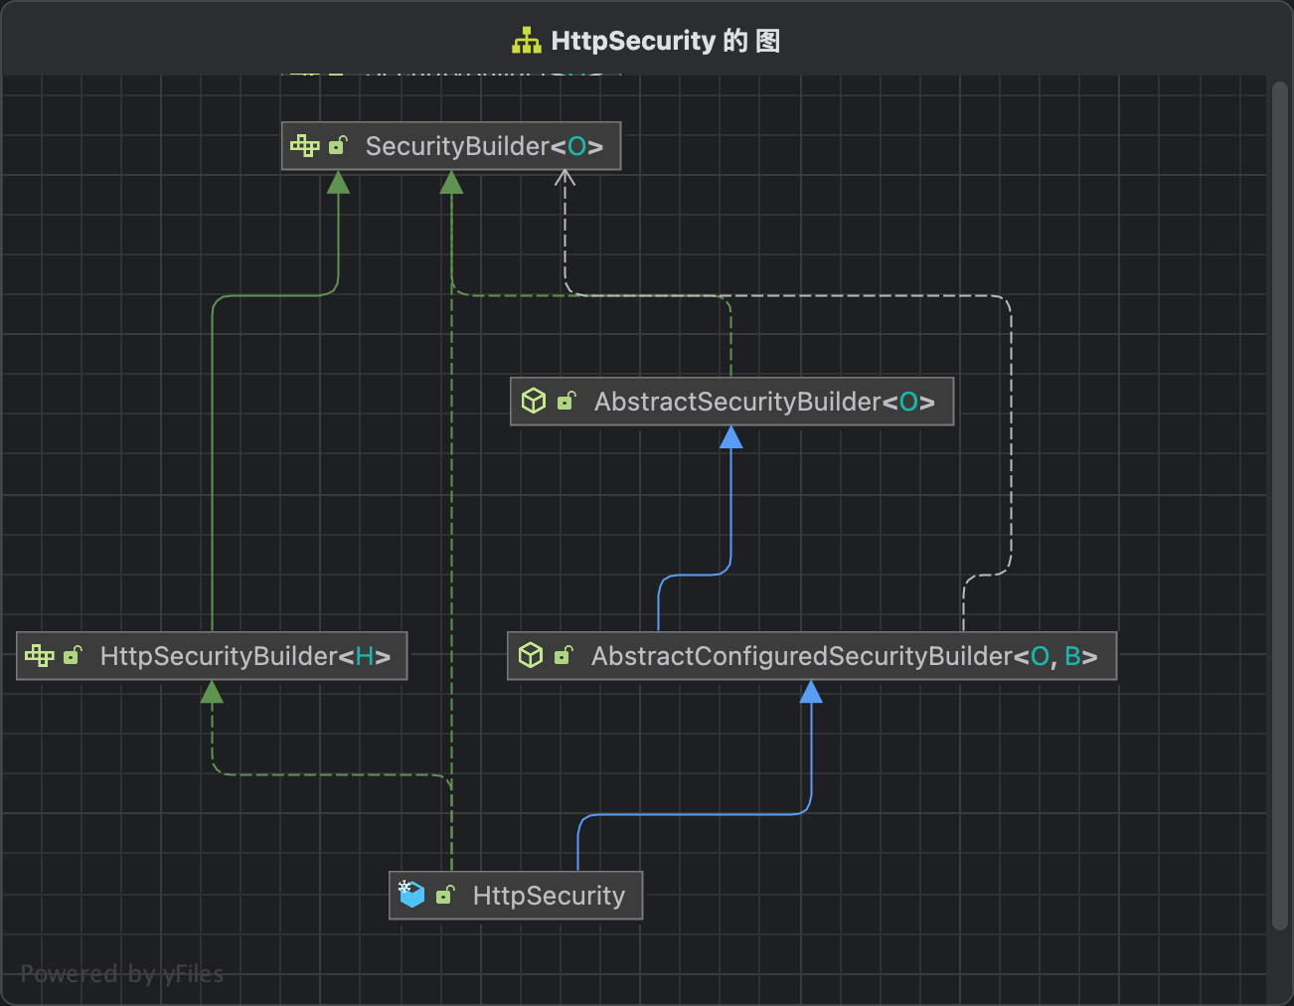Screen dimensions: 1294x1006
Task: Click the blue arrowhead below AbstractSecurityBuilder
Action: coord(731,437)
